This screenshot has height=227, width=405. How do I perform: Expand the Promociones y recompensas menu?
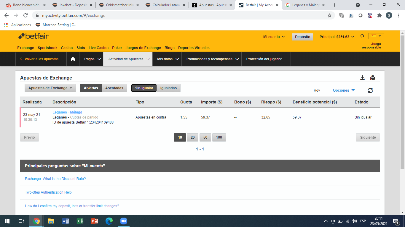tap(211, 59)
